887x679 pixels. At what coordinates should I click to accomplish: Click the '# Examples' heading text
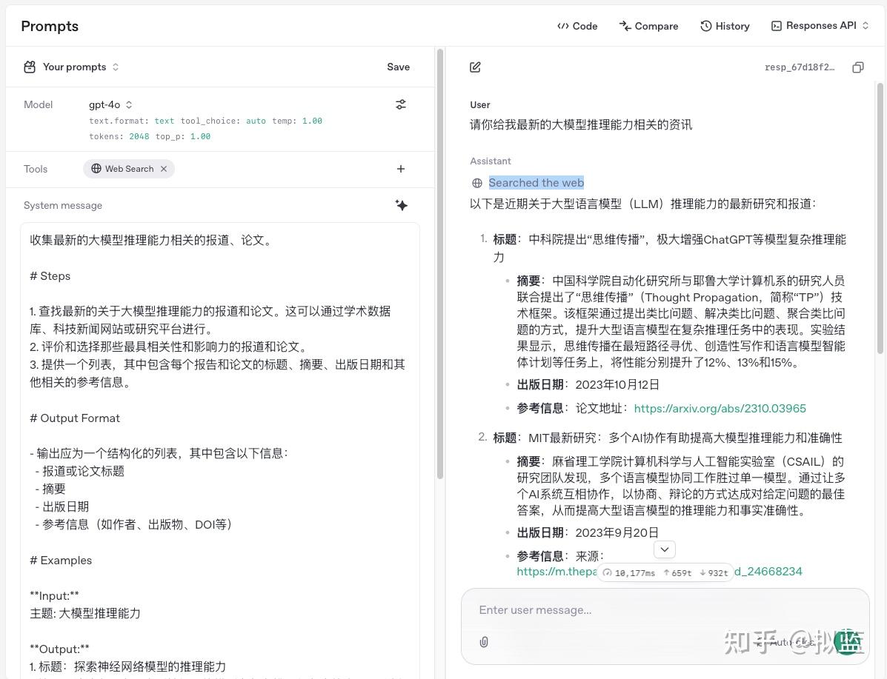[x=61, y=561]
